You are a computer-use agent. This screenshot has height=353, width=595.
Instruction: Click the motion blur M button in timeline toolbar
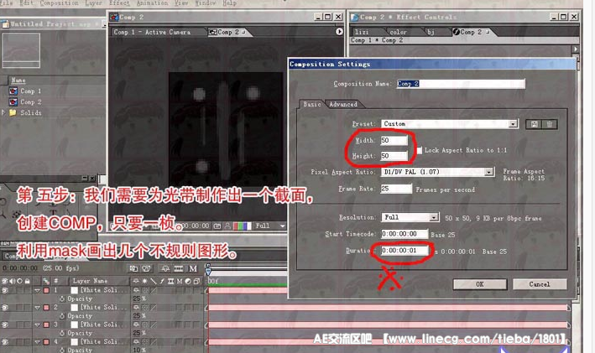point(193,268)
